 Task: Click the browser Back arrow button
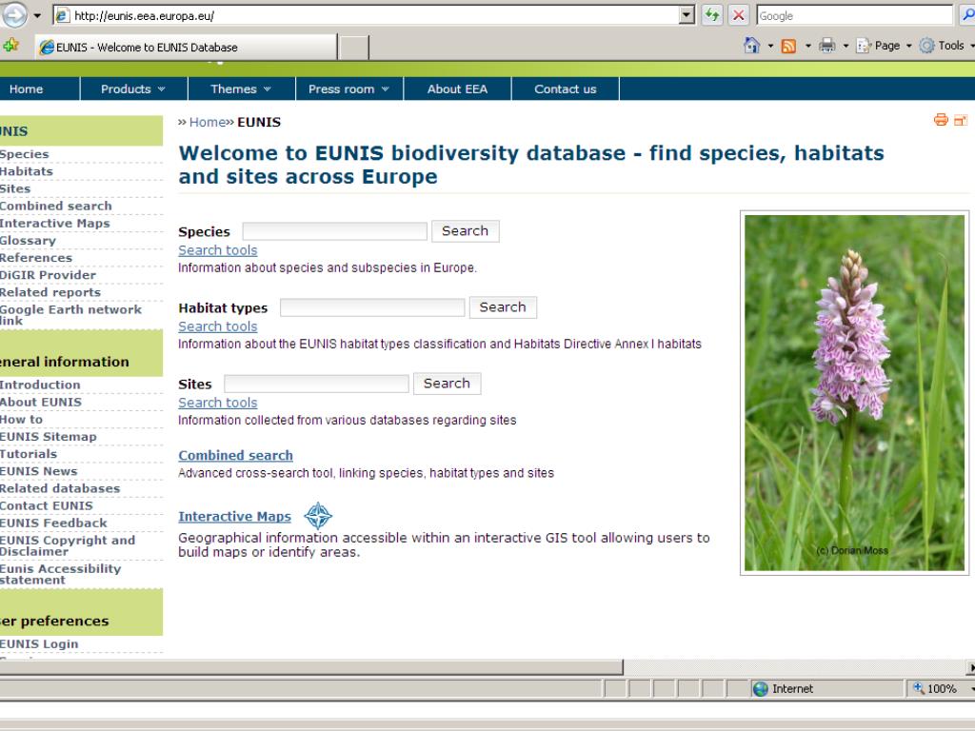click(x=13, y=15)
